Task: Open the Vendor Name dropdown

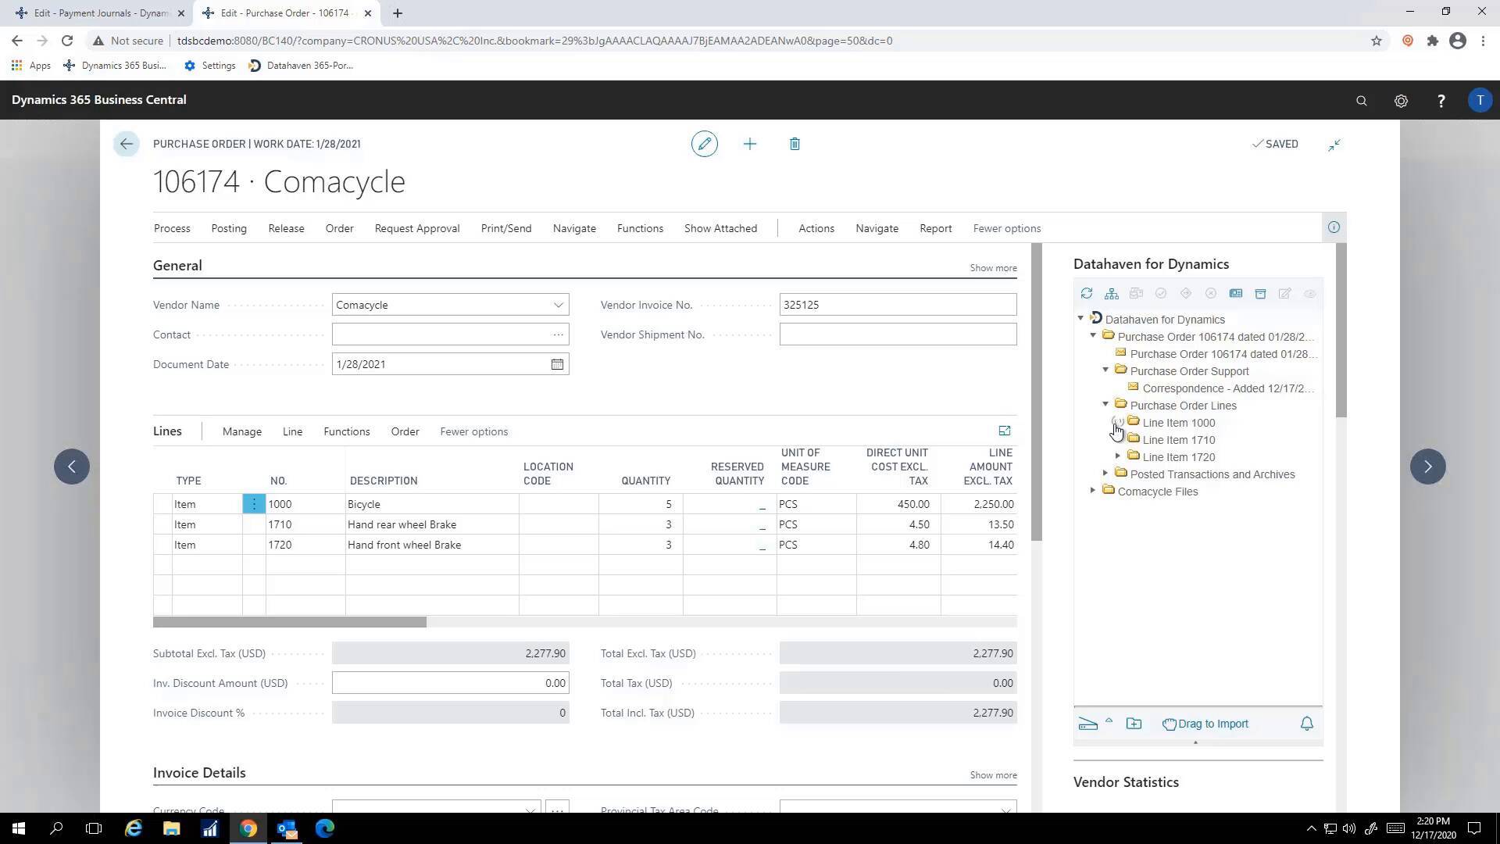Action: pos(558,305)
